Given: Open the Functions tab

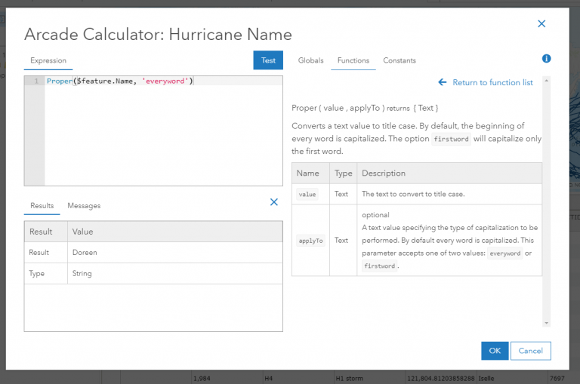Looking at the screenshot, I should (353, 60).
